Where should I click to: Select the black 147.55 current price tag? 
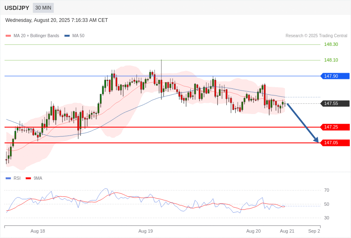(335, 103)
